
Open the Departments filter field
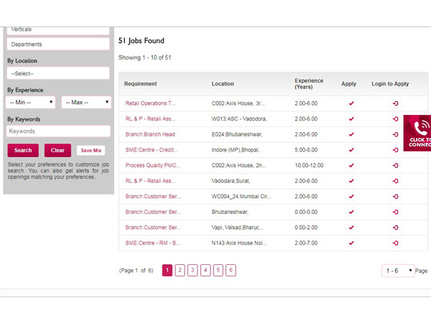coord(58,45)
